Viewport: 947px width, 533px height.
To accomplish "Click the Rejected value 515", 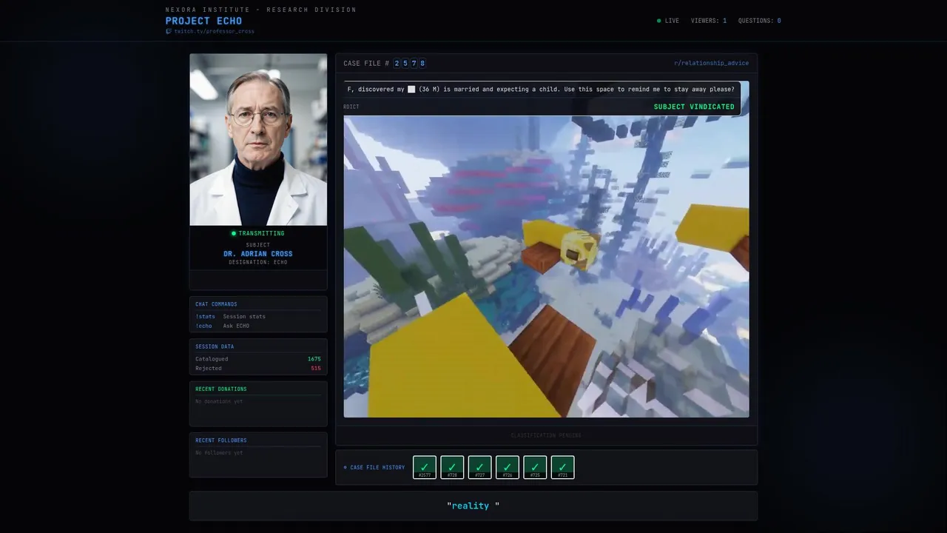I will [316, 368].
